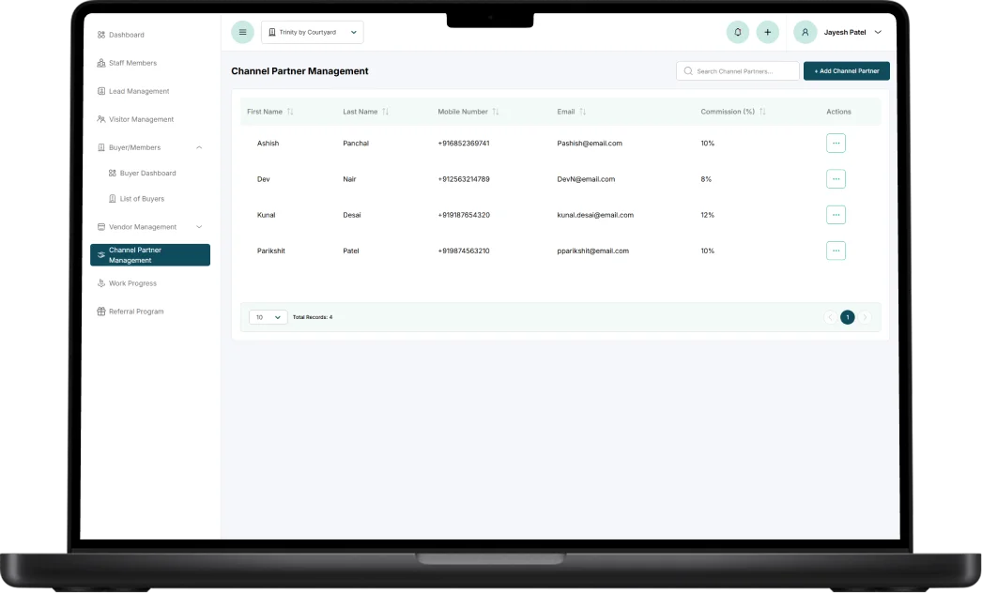
Task: Click the Vendor Management icon
Action: tap(100, 227)
